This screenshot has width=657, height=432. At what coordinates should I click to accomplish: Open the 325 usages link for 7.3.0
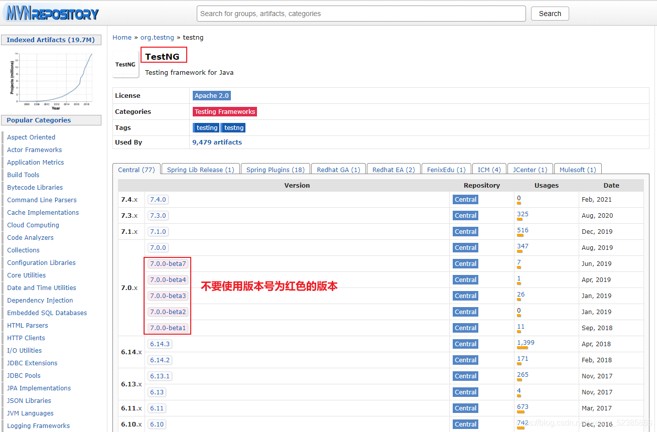[x=522, y=214]
